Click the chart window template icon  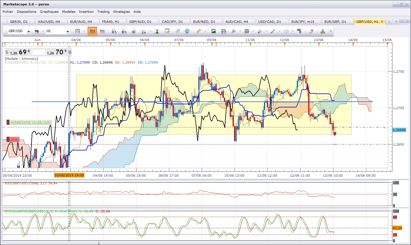[223, 31]
